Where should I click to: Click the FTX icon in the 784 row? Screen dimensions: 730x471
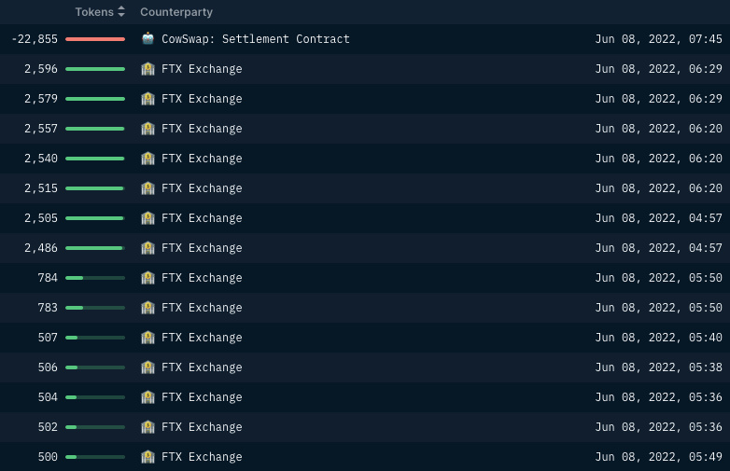[x=147, y=278]
